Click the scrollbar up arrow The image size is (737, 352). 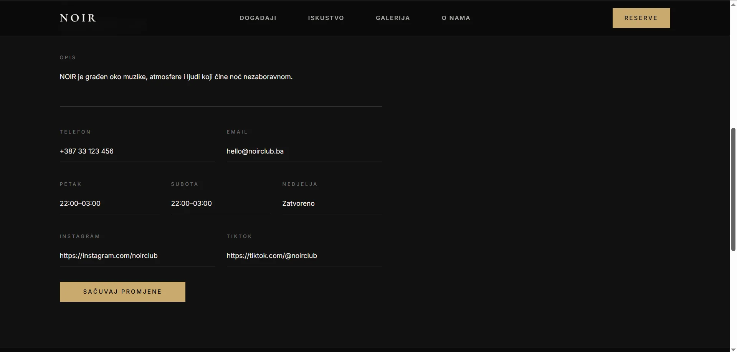[x=733, y=4]
